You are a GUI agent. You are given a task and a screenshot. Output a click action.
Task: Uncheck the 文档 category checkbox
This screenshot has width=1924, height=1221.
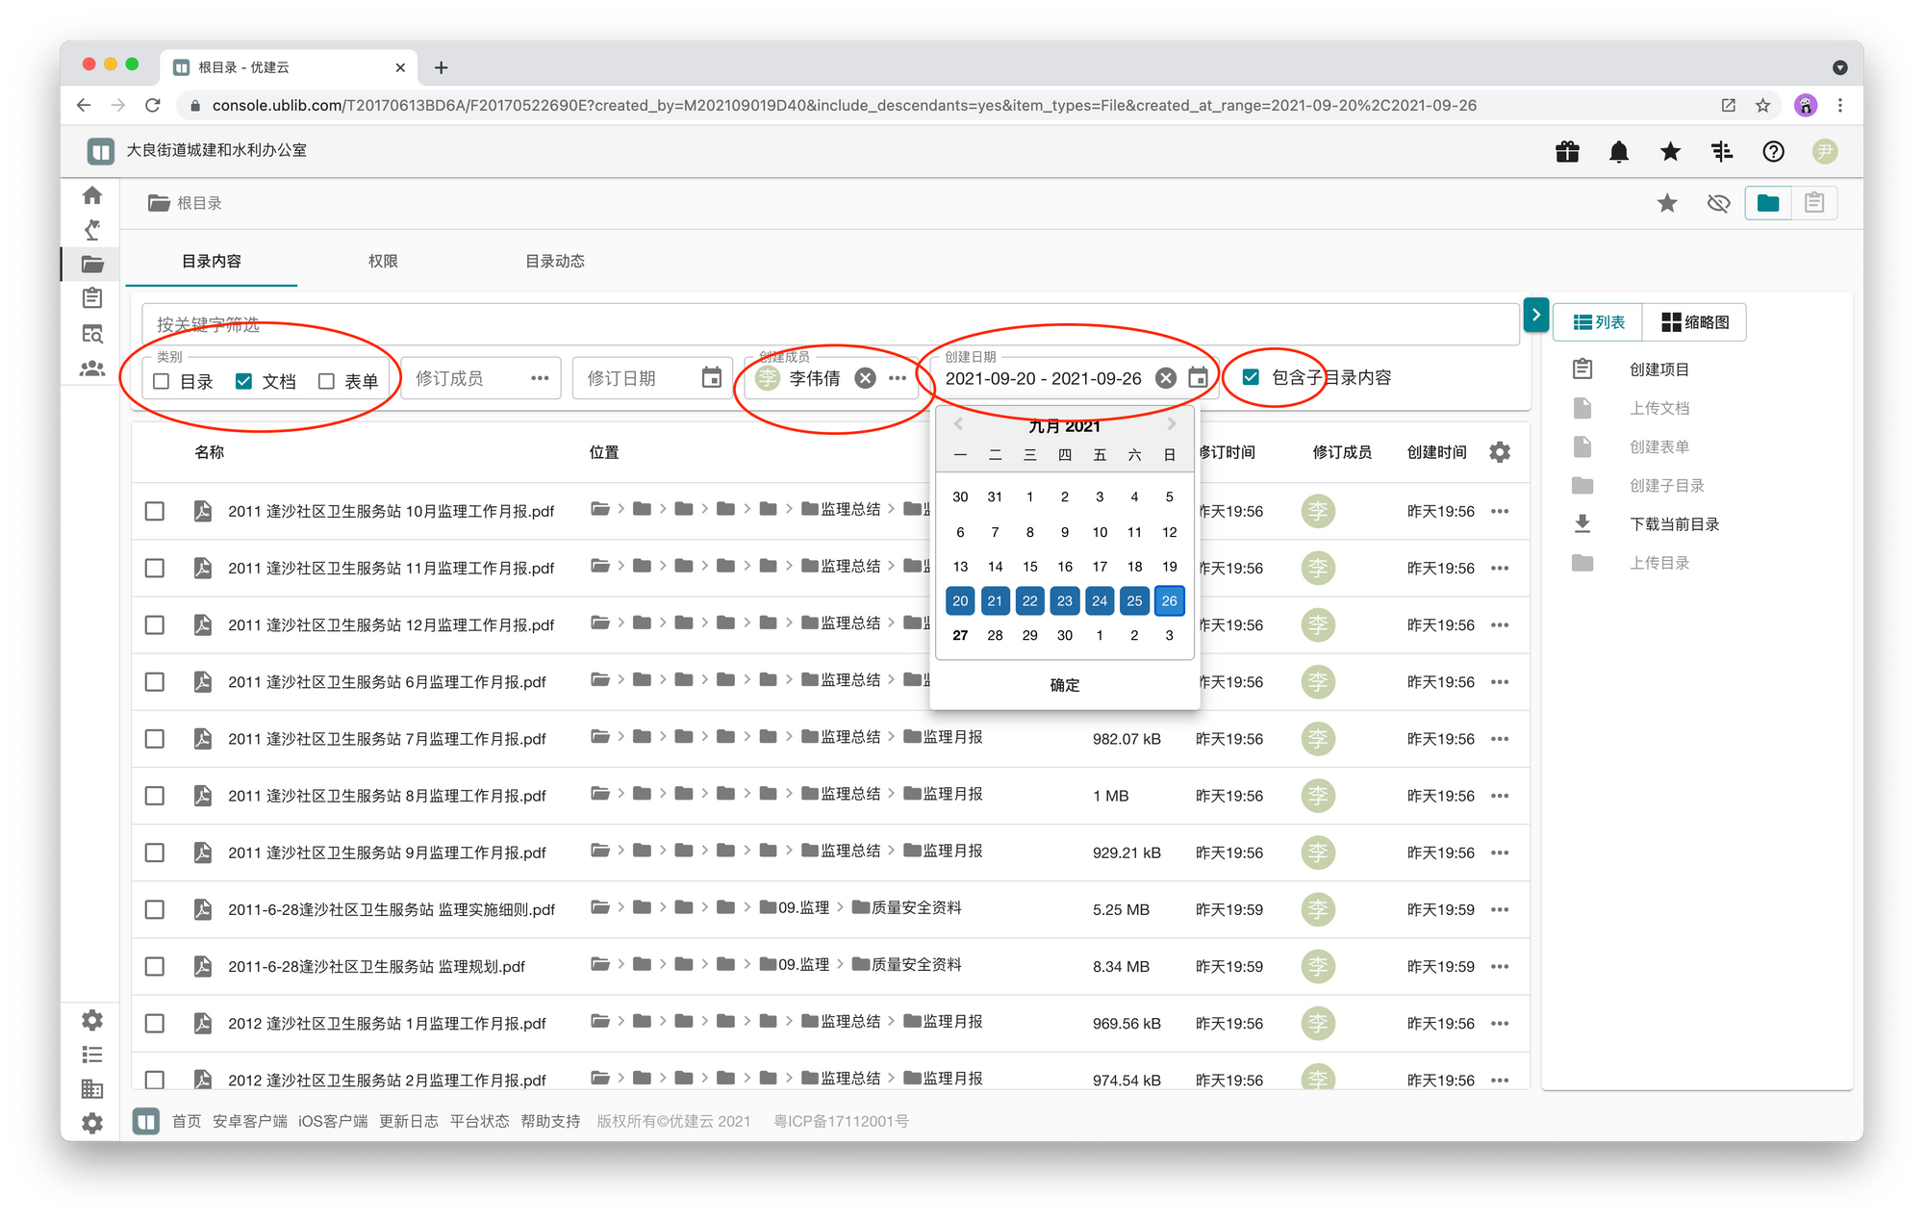pos(244,382)
